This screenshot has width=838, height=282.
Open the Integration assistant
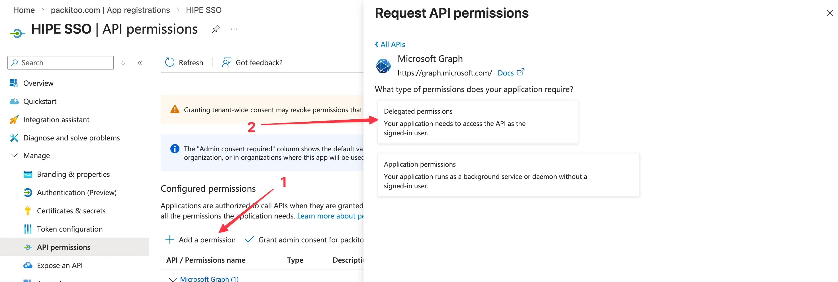(56, 119)
